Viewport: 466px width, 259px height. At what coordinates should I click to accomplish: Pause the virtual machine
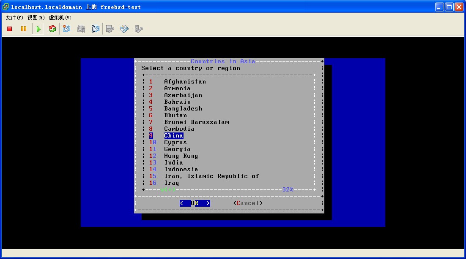(24, 29)
